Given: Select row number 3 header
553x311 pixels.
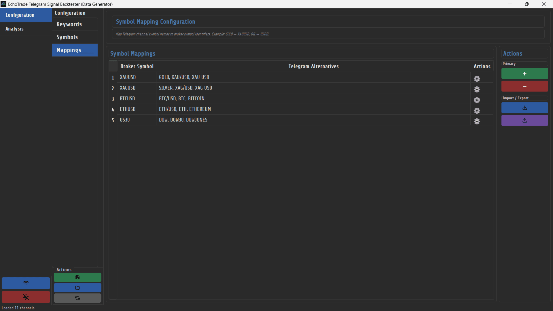Looking at the screenshot, I should tap(113, 99).
